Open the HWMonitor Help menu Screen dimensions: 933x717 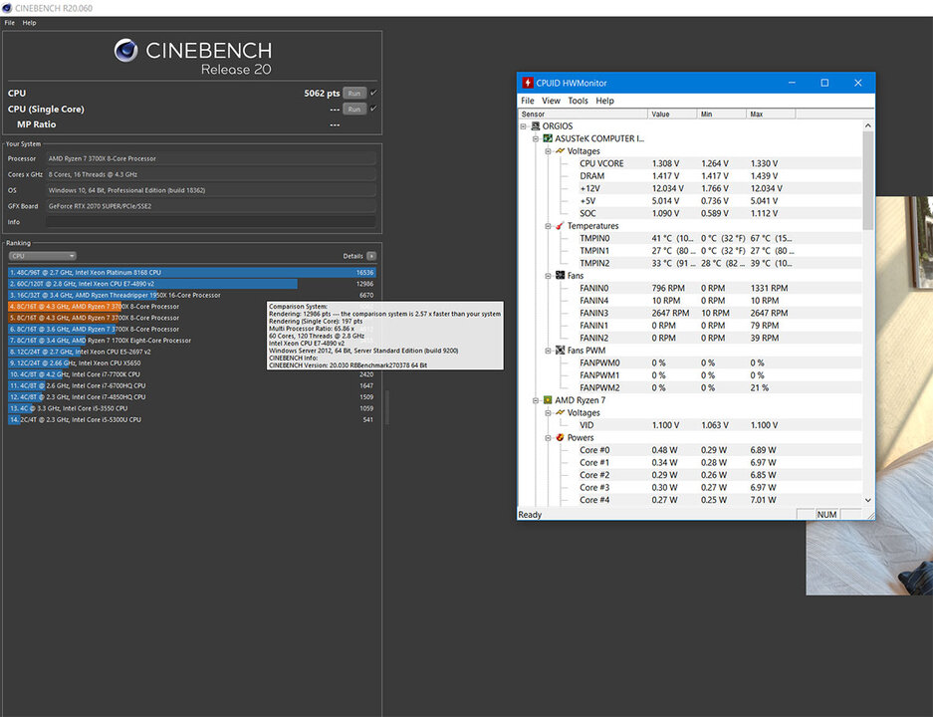pos(604,101)
